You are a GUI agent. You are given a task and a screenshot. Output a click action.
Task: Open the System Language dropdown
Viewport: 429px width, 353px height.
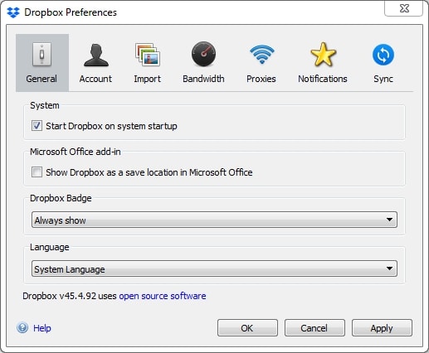coord(214,268)
